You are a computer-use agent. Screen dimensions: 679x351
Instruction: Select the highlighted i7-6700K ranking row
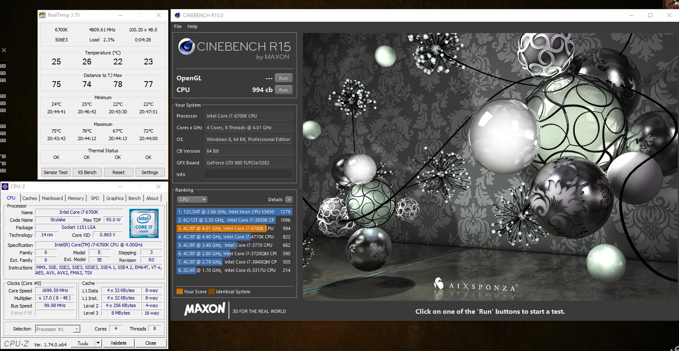tap(234, 228)
